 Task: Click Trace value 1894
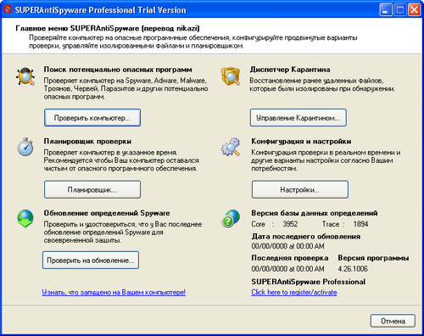point(360,224)
